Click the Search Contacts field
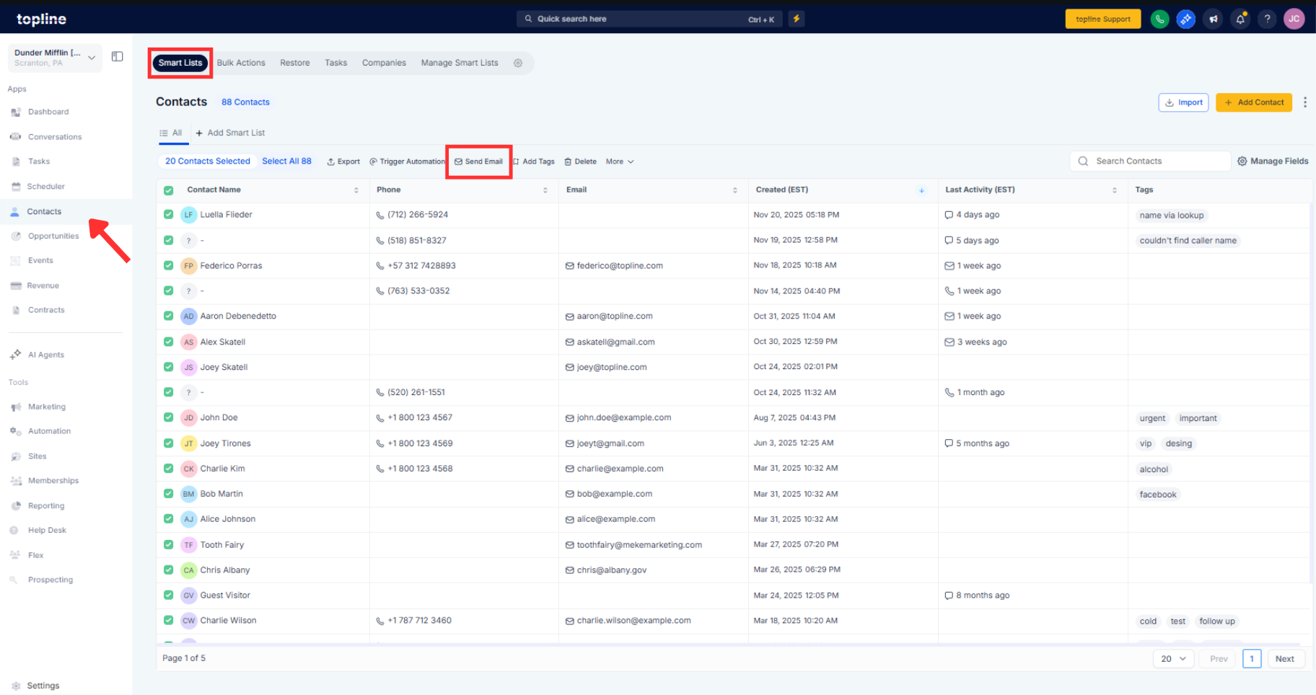Screen dimensions: 1316x695 coord(1150,161)
